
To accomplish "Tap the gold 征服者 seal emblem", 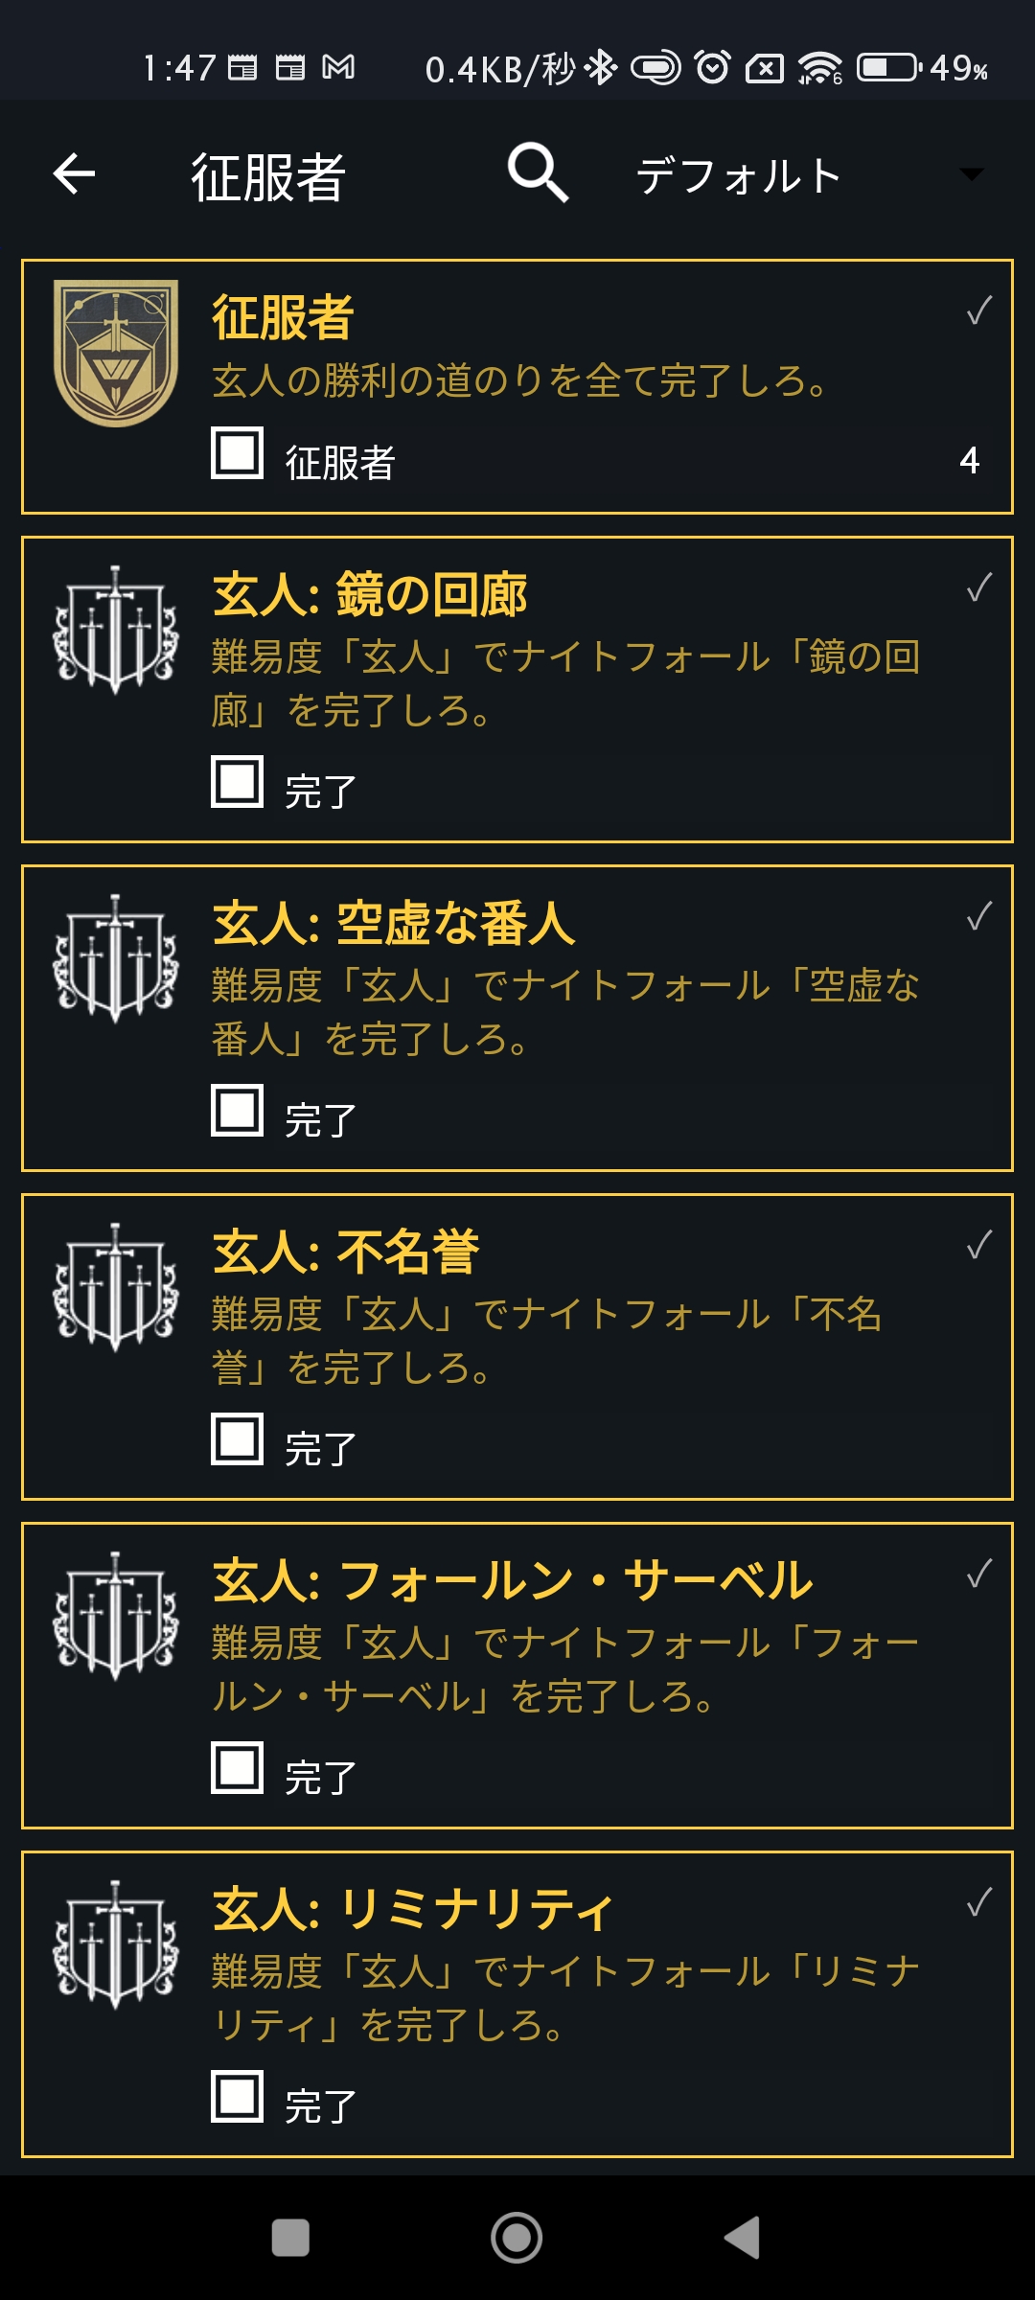I will [116, 353].
